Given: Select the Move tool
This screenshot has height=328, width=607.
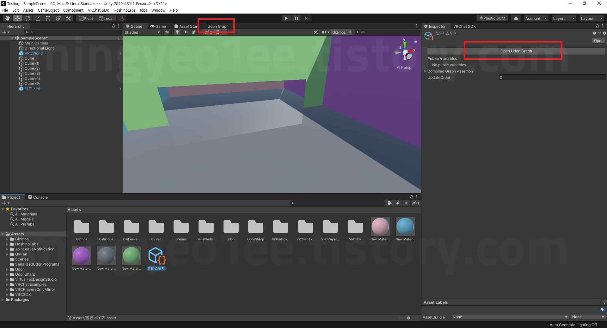Looking at the screenshot, I should click(18, 18).
